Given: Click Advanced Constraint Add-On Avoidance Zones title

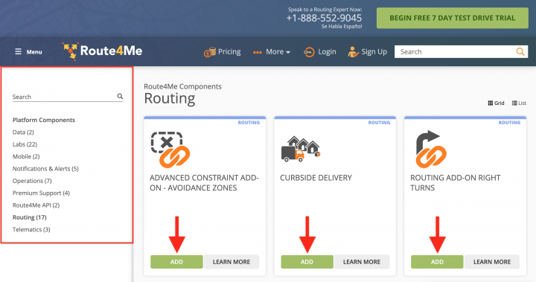Looking at the screenshot, I should coord(204,182).
